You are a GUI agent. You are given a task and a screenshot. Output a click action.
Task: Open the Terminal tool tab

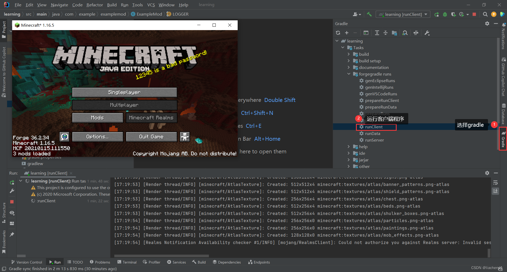coord(127,262)
